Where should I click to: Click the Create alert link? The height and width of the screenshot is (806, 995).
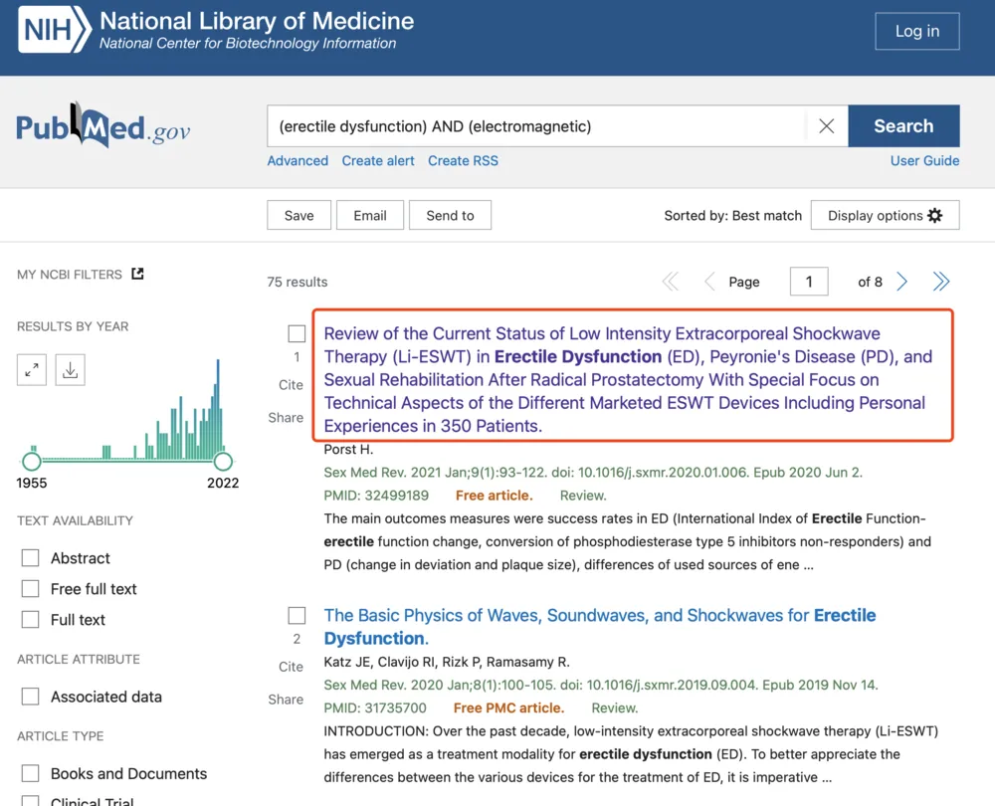pos(378,160)
